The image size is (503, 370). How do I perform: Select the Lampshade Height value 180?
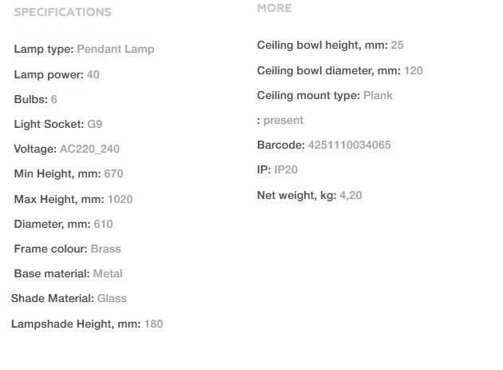pyautogui.click(x=153, y=324)
